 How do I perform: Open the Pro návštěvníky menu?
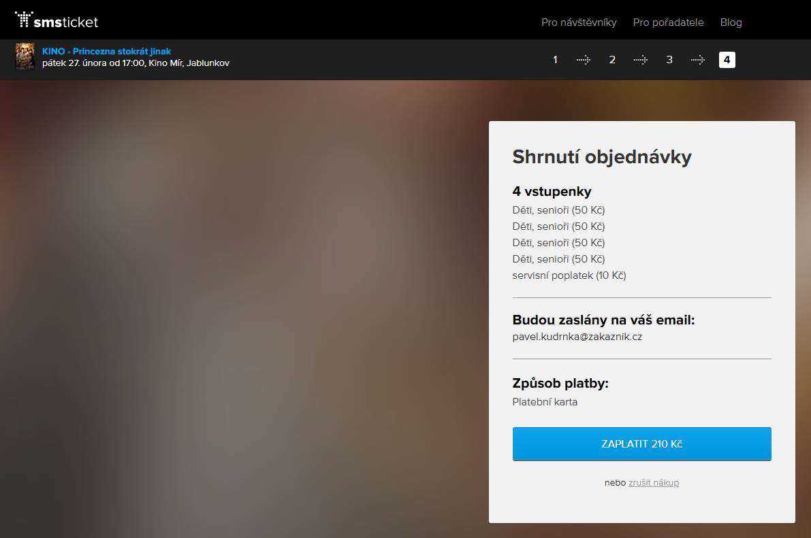click(x=578, y=22)
